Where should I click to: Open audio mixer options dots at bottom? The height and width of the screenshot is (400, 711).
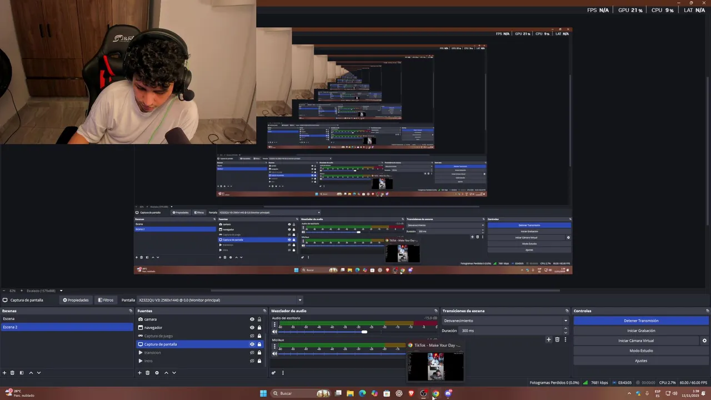coord(283,373)
